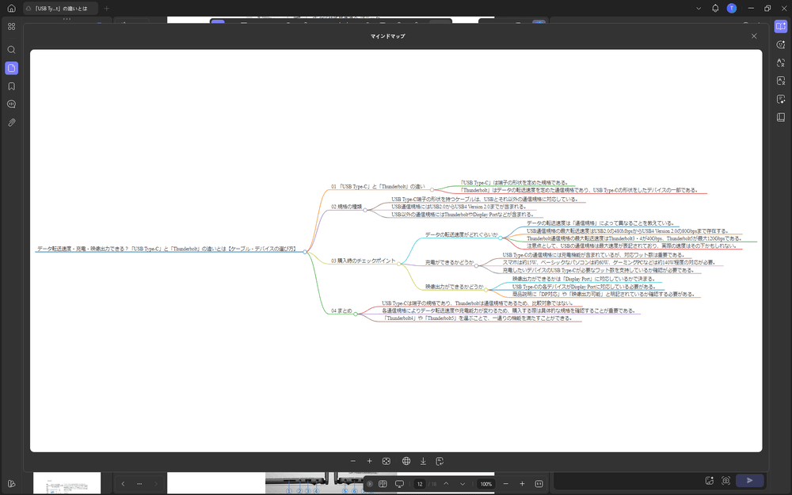Add a new tab with plus button

107,8
